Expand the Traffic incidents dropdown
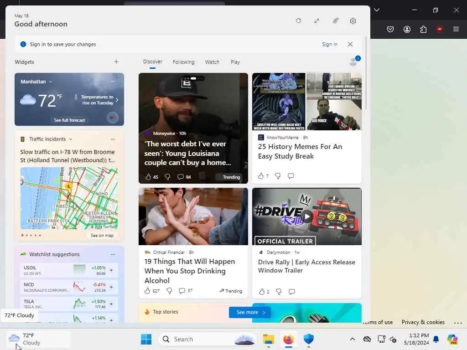 (71, 139)
